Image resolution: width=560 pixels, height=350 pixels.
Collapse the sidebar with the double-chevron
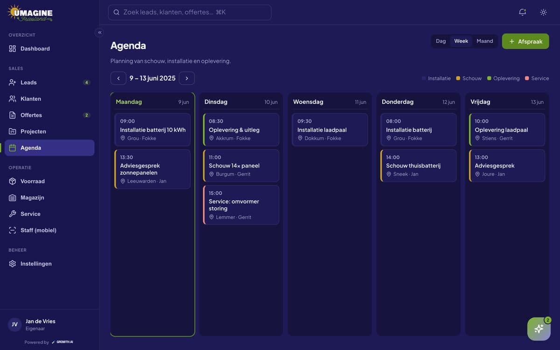(x=99, y=32)
